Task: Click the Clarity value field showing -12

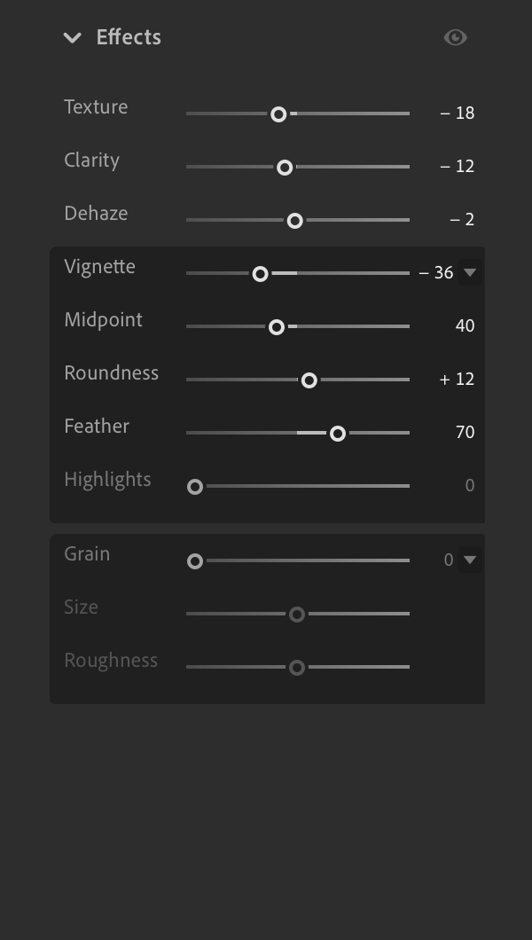Action: pos(458,167)
